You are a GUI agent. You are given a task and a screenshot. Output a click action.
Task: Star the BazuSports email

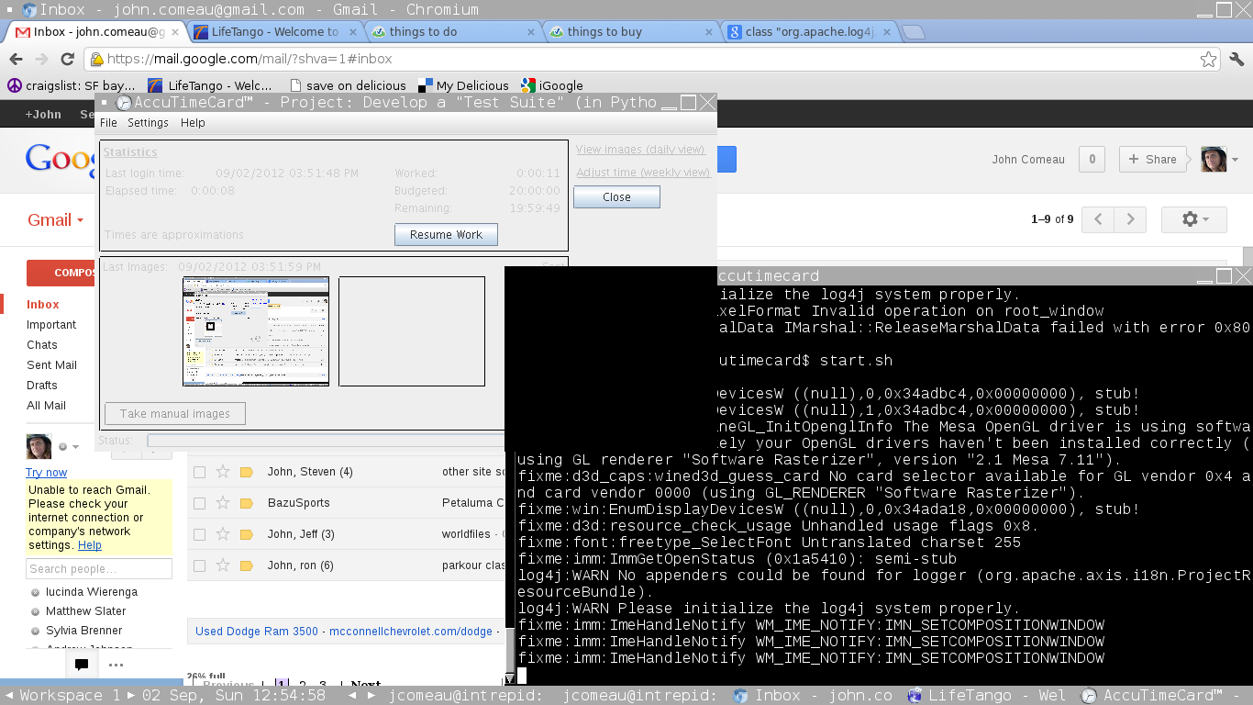223,503
